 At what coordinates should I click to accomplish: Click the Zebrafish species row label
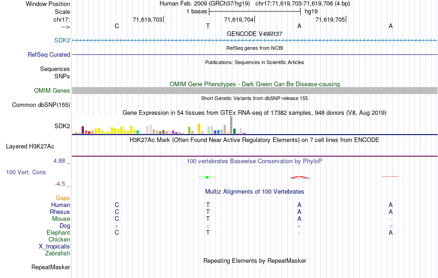click(58, 254)
